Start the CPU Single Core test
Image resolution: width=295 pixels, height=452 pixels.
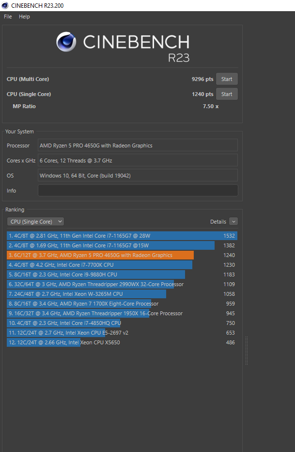[x=227, y=94]
